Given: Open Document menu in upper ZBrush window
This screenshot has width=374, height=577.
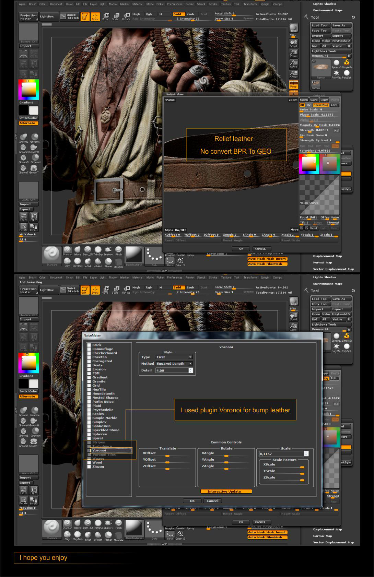Looking at the screenshot, I should tap(56, 4).
